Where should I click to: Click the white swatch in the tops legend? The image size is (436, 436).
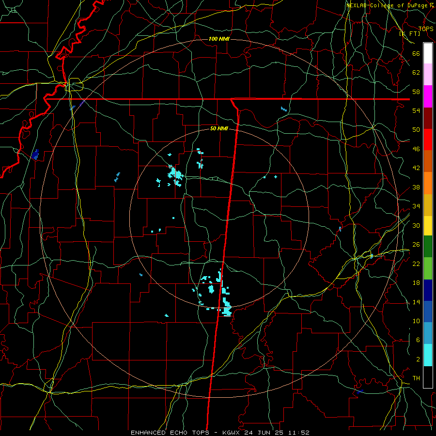coord(428,53)
